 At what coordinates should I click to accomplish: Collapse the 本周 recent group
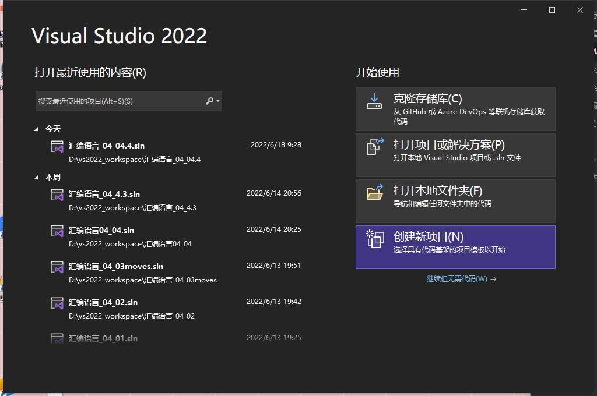[36, 177]
